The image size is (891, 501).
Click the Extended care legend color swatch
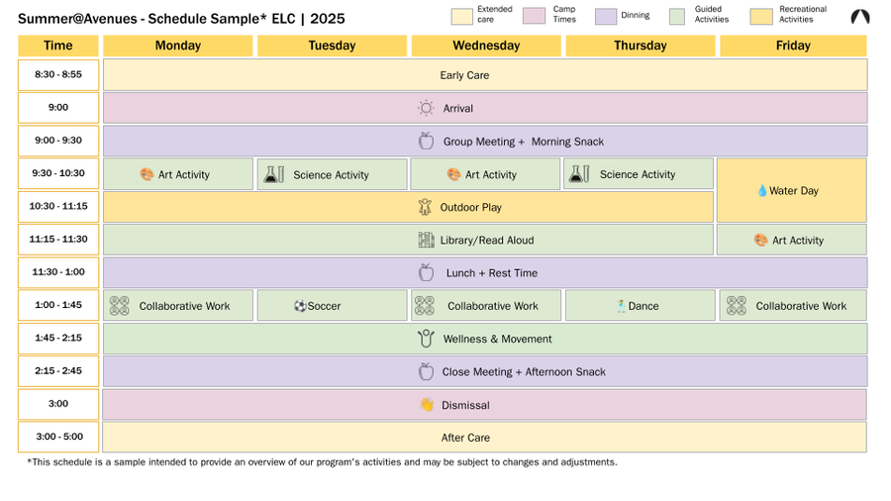(461, 16)
